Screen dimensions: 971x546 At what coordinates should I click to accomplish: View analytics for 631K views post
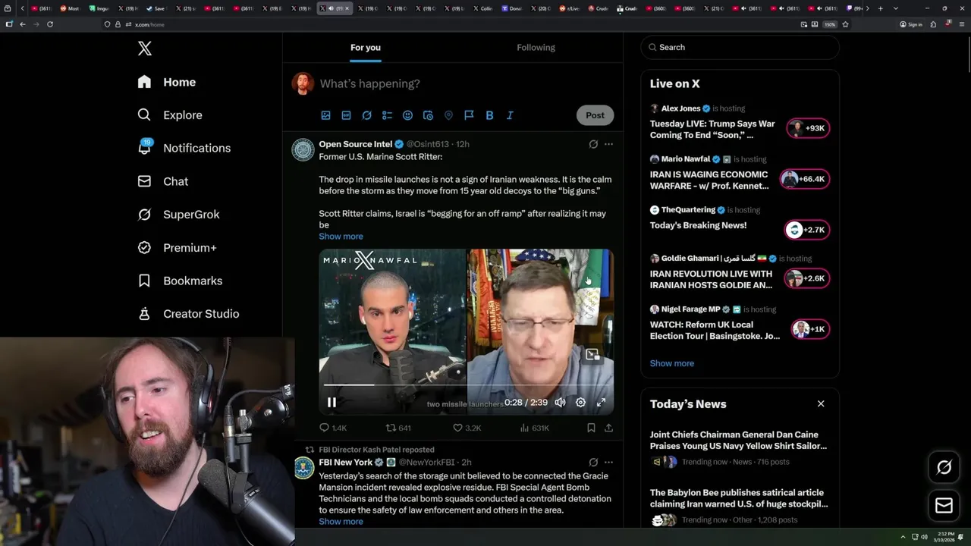[x=534, y=428]
